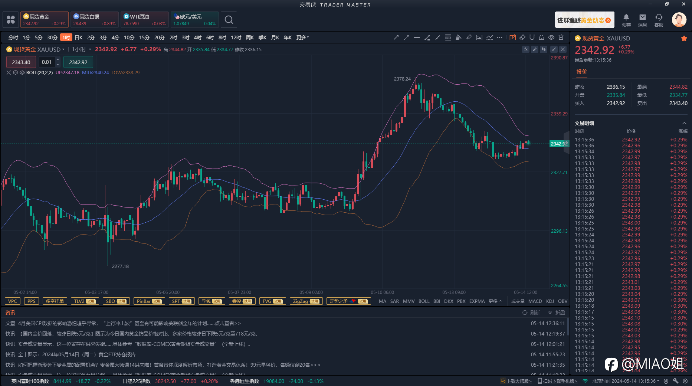Open the 1小时 period dropdown

pos(81,49)
